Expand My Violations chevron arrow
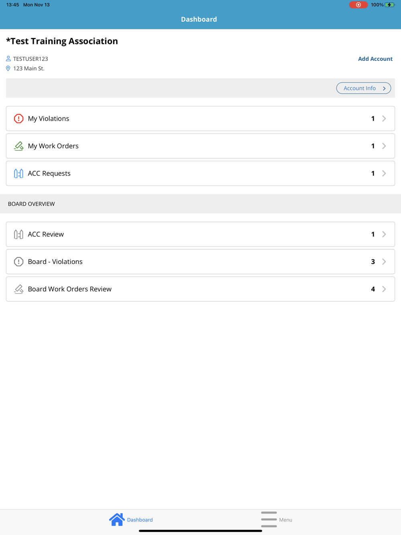Image resolution: width=401 pixels, height=535 pixels. pyautogui.click(x=384, y=119)
